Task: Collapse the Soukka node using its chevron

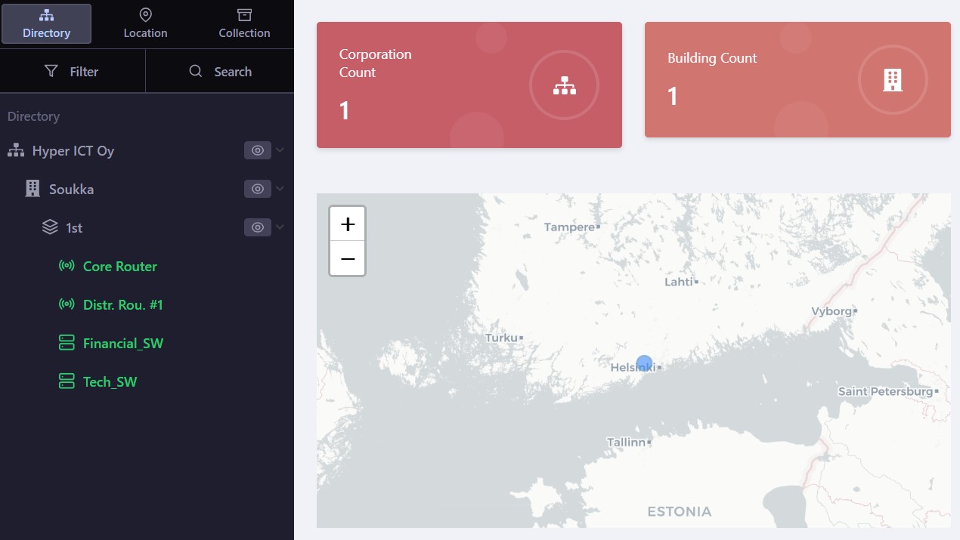Action: click(279, 189)
